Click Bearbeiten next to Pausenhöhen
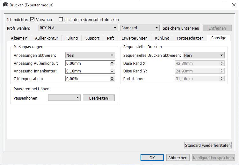Screen dimensions: 239x165 [x=98, y=98]
